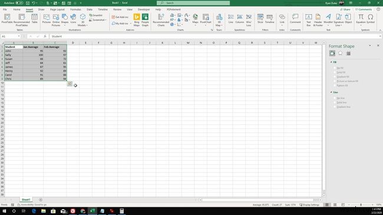The height and width of the screenshot is (215, 383).
Task: Select the Solid line option
Action: 340,102
